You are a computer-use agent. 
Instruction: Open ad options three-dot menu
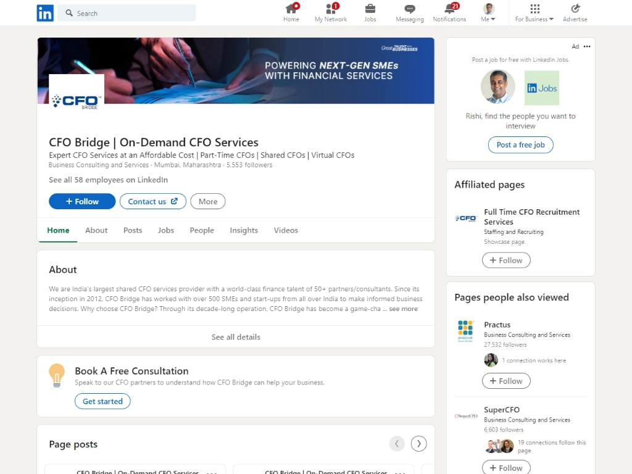point(587,46)
